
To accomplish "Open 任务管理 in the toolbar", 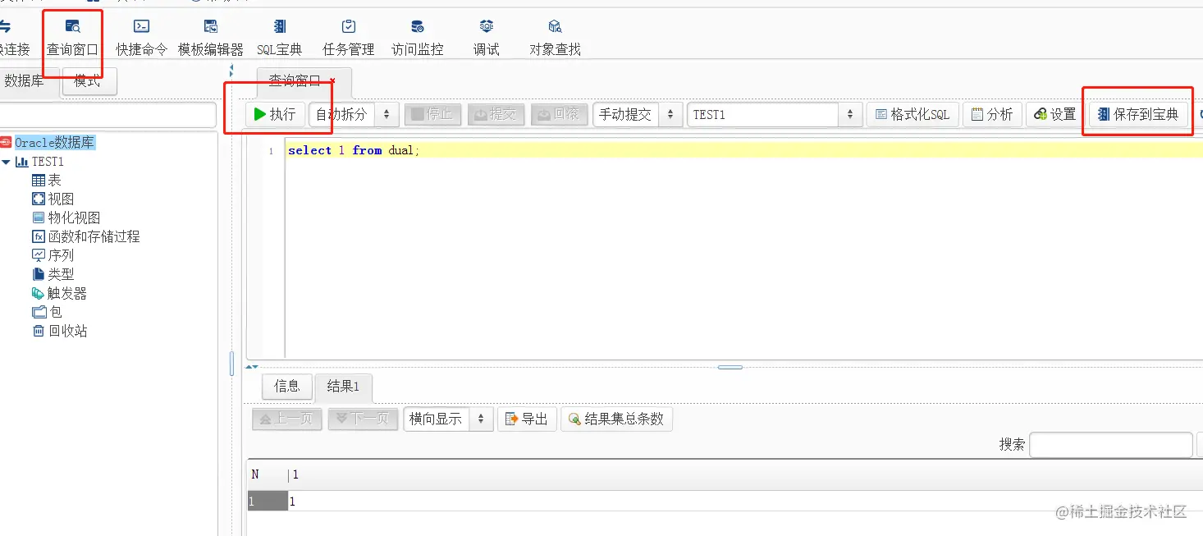I will (349, 38).
